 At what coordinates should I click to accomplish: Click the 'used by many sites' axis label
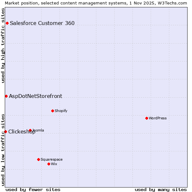pyautogui.click(x=161, y=189)
